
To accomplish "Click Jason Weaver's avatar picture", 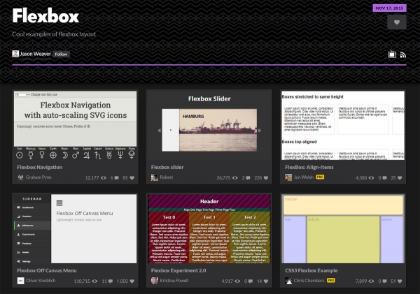I will (15, 54).
